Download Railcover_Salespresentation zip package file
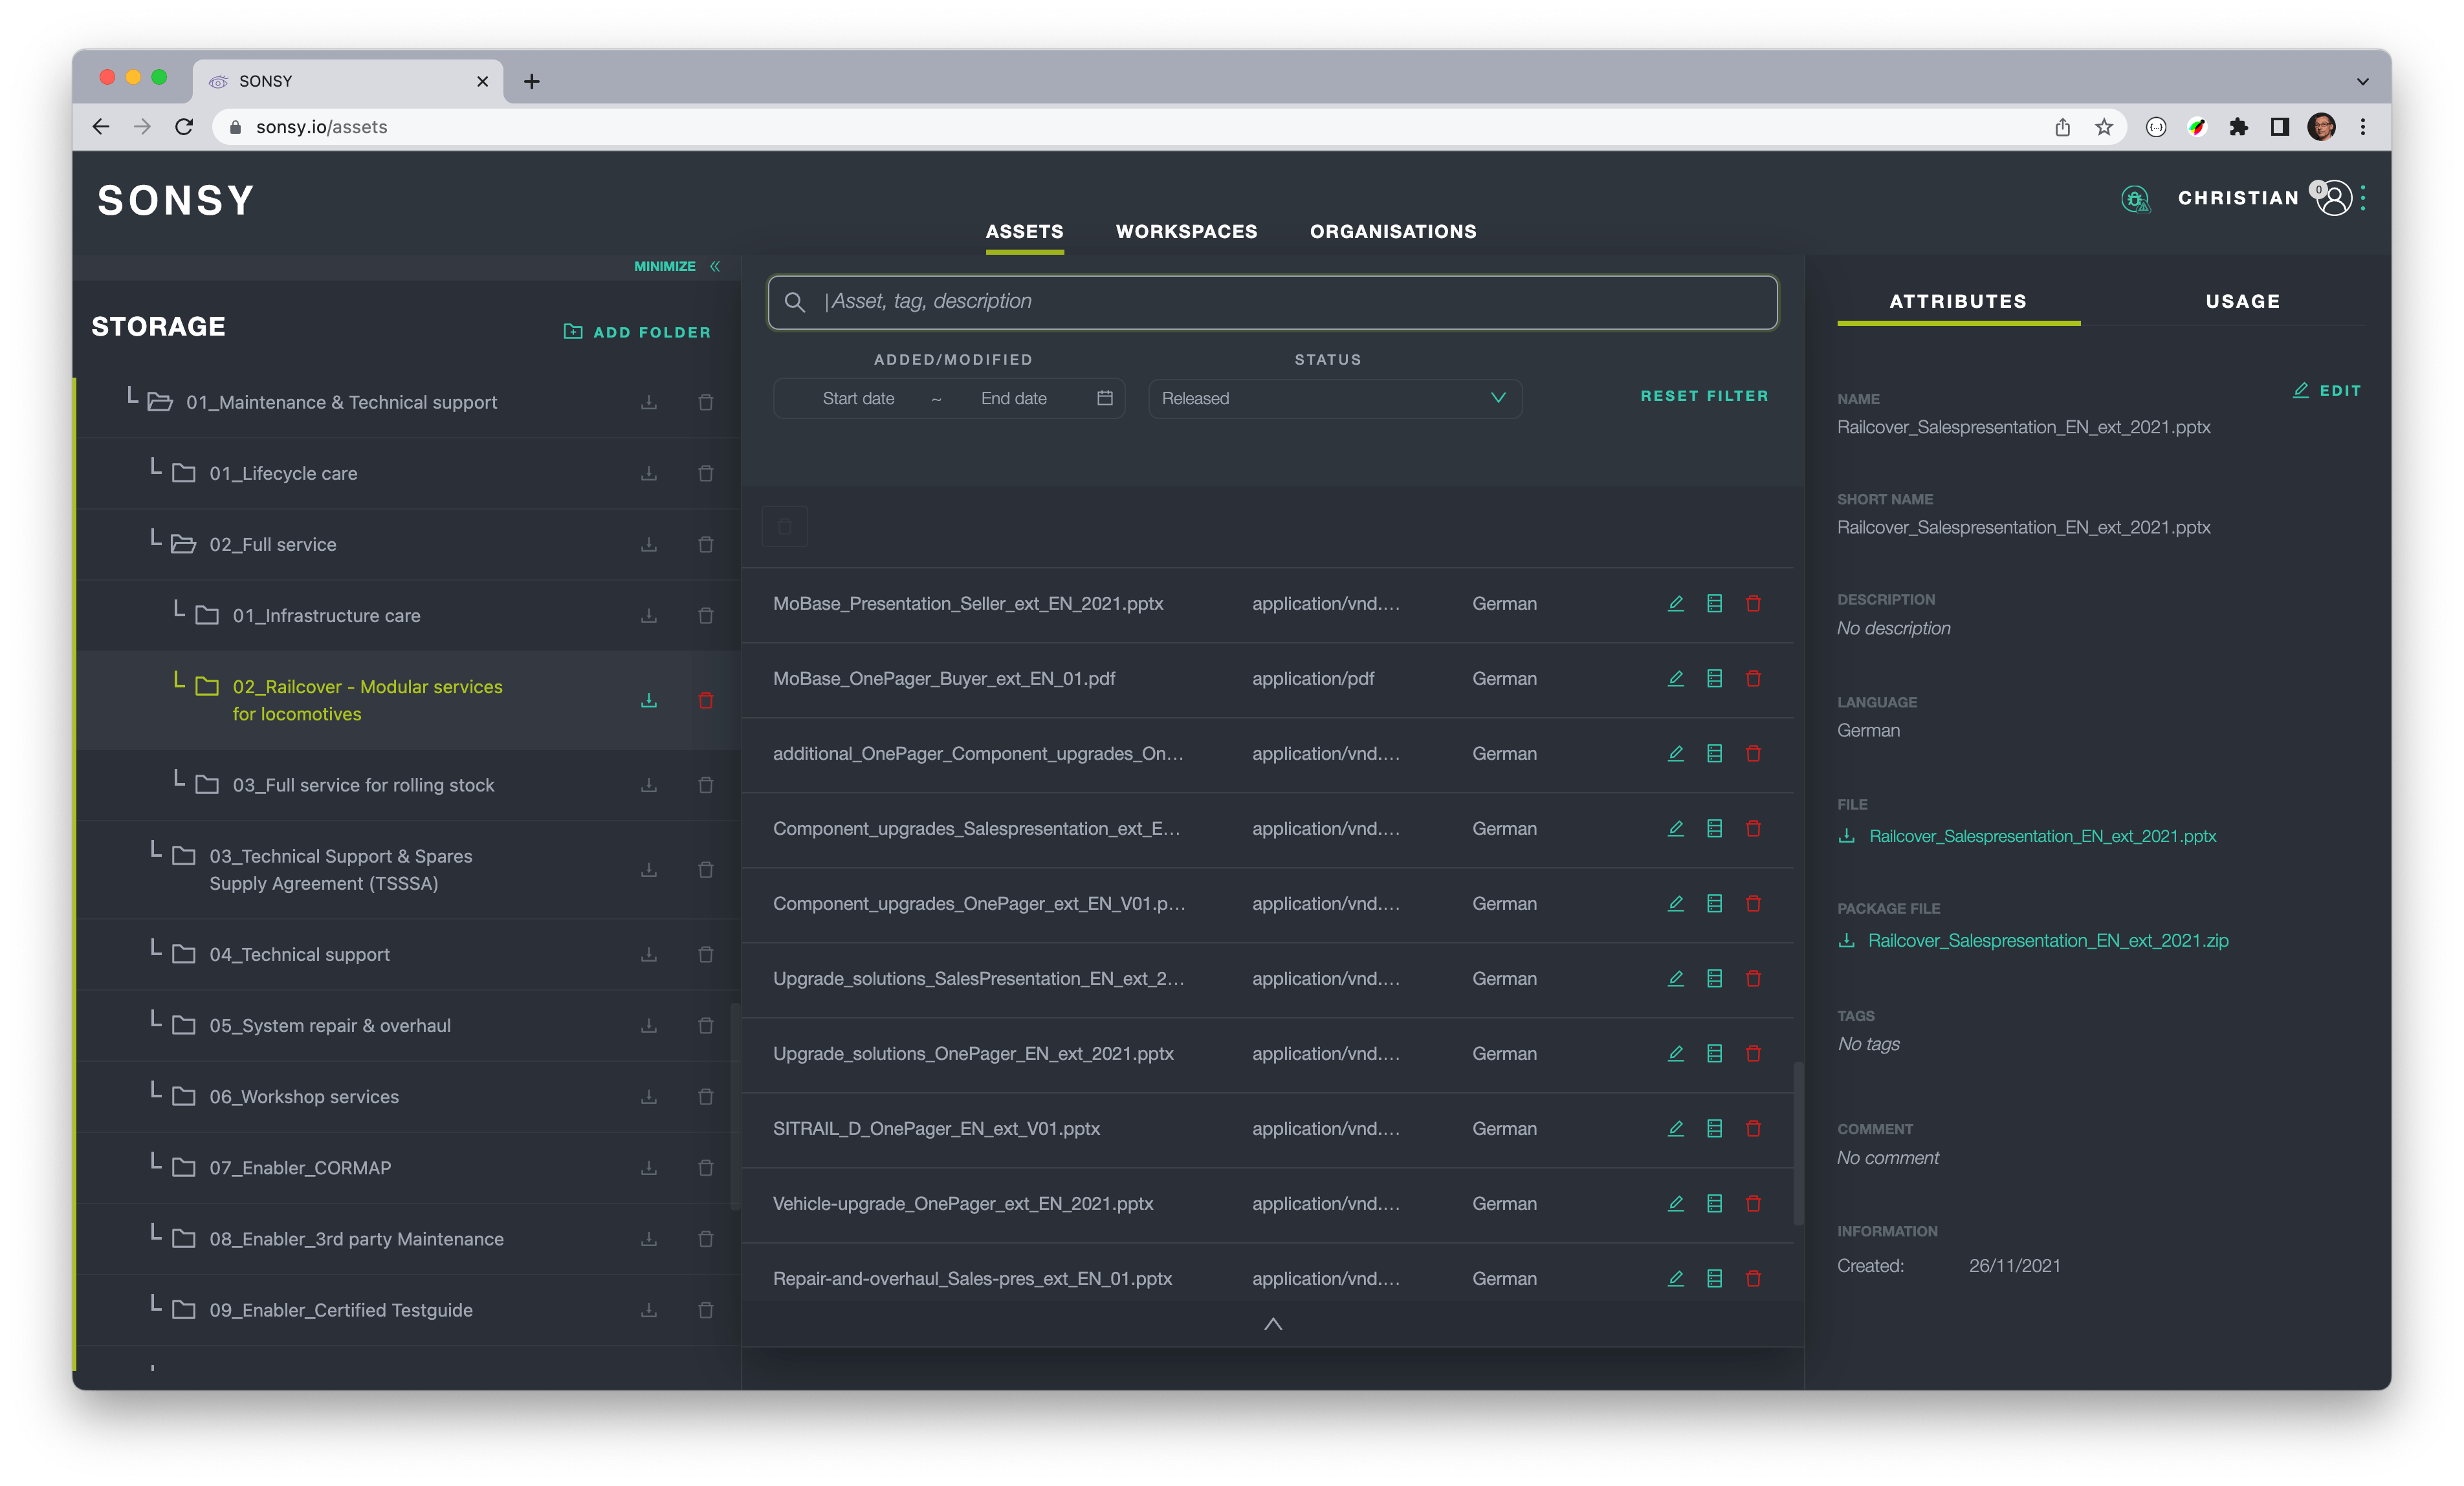This screenshot has height=1486, width=2464. point(2047,940)
